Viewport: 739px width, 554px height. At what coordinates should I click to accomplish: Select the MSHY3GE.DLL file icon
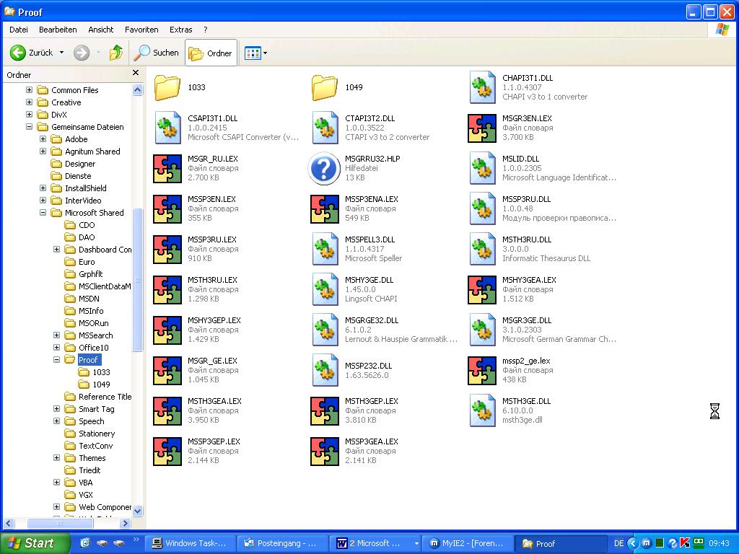324,290
